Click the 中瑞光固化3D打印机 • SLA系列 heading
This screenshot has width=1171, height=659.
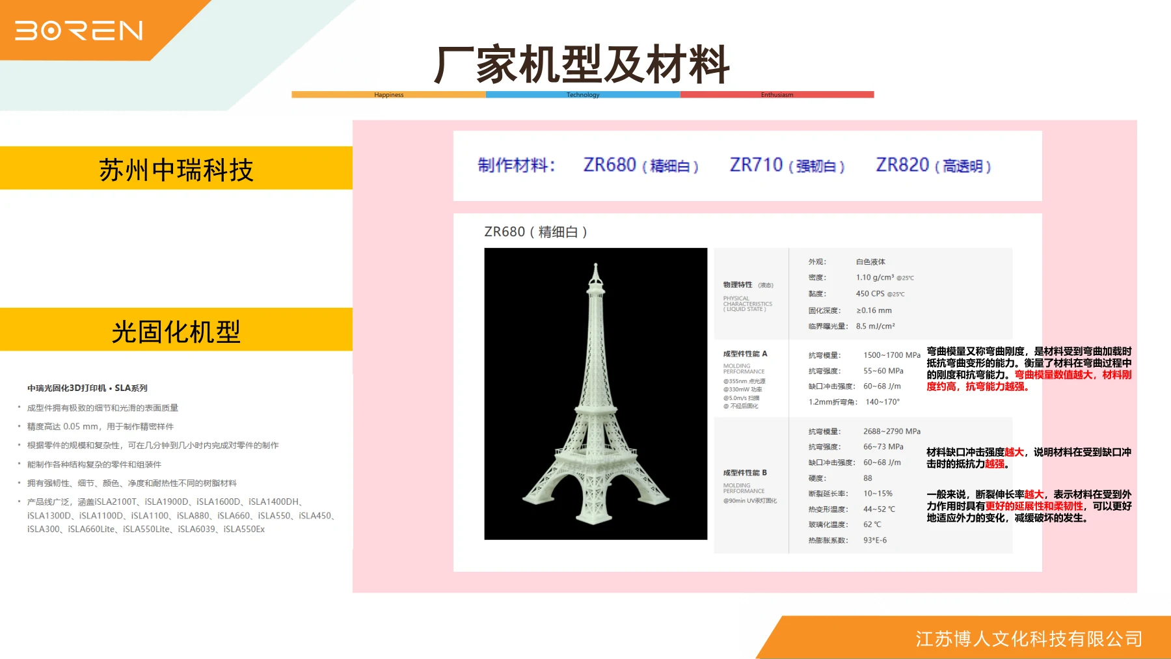click(x=87, y=388)
